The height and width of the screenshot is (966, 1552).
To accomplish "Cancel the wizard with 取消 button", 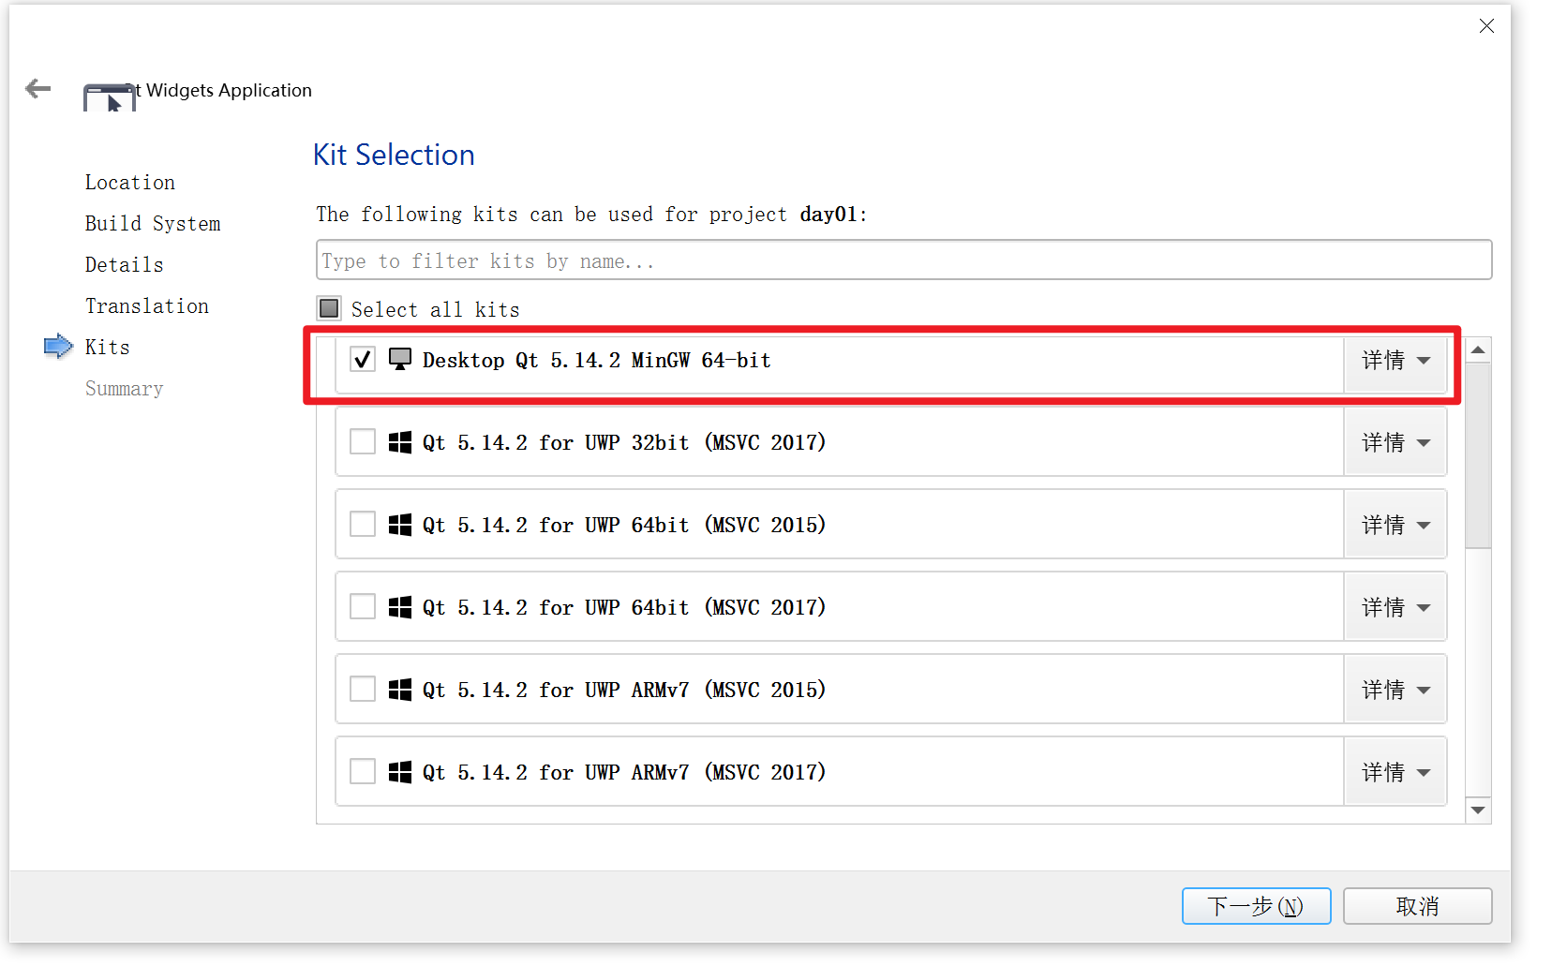I will tap(1417, 906).
